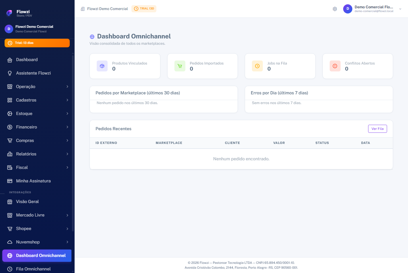Open Visão Geral in Integrações menu

tap(37, 202)
